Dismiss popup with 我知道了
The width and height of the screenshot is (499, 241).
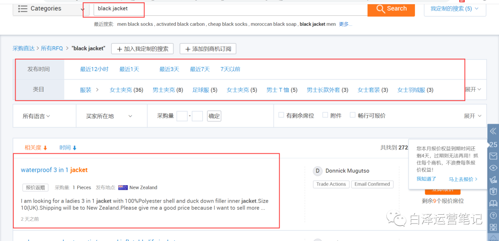(426, 179)
